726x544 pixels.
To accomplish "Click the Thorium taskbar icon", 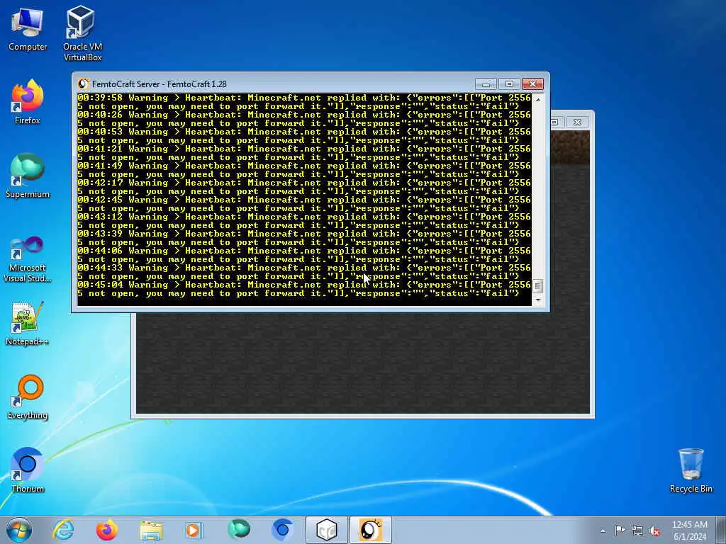I will (282, 530).
